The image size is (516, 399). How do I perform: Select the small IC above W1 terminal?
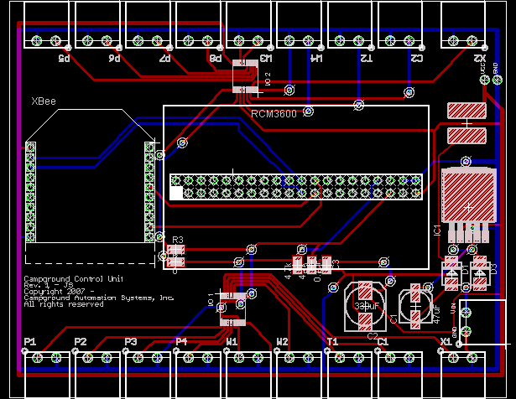point(232,307)
